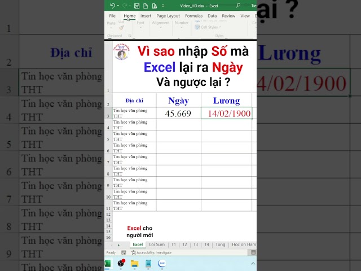
Task: Open the Notepad app on taskbar
Action: click(x=148, y=264)
